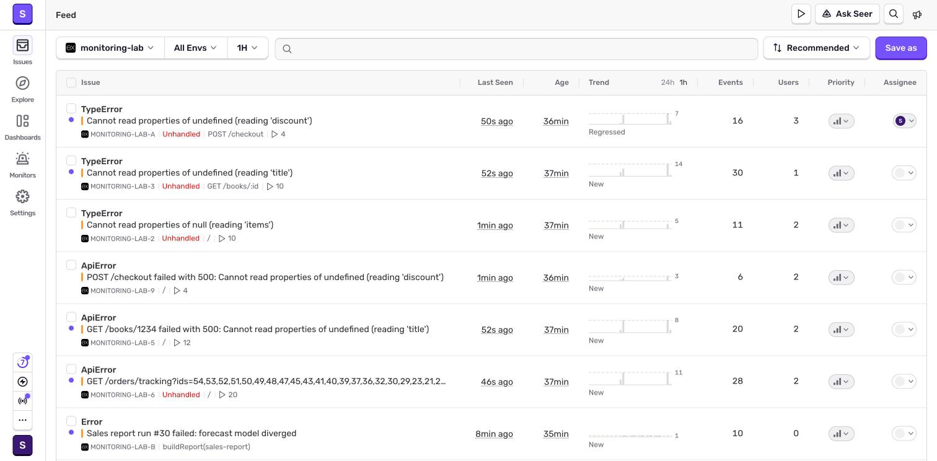Open the monitoring-lab project dropdown
This screenshot has height=461, width=937.
click(x=110, y=48)
